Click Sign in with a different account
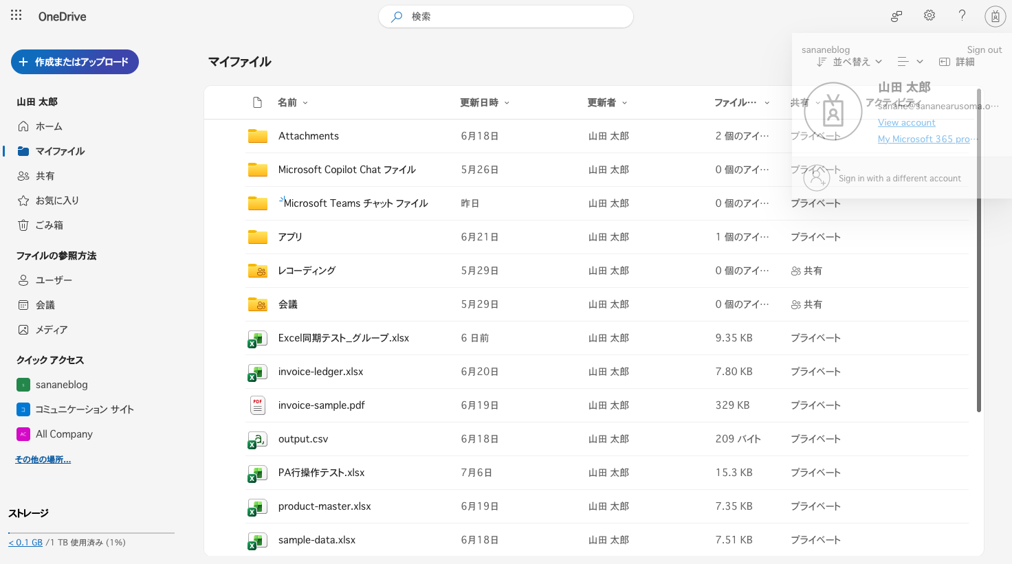1012x564 pixels. tap(899, 179)
